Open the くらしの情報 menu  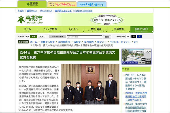pos(50,29)
